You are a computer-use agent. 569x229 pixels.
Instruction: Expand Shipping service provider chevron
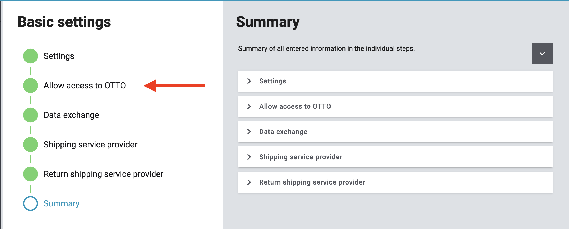(x=249, y=157)
